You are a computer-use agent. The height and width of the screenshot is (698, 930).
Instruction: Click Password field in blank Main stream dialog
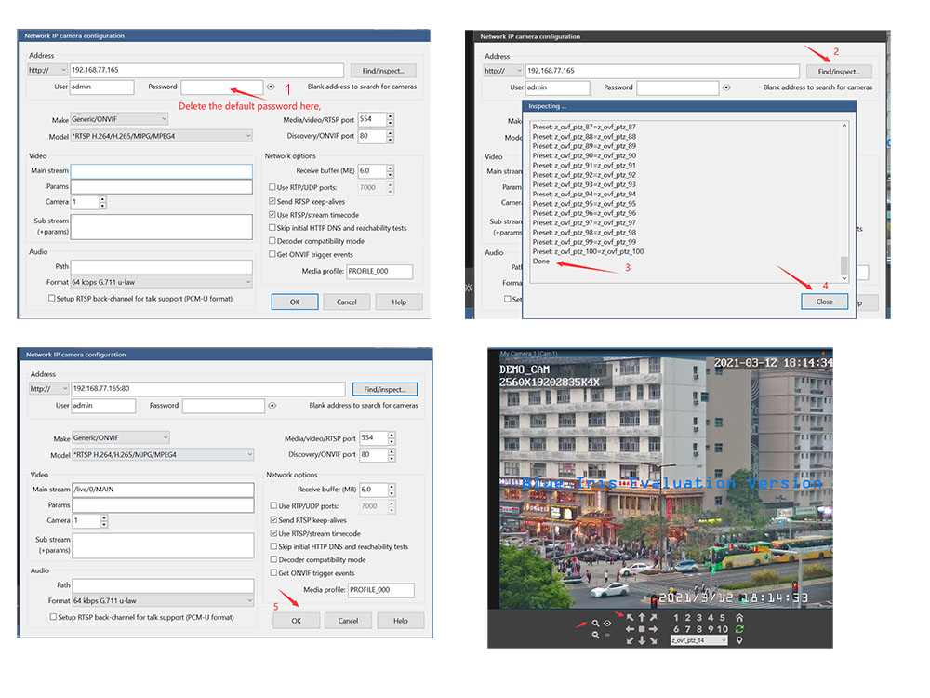(222, 87)
